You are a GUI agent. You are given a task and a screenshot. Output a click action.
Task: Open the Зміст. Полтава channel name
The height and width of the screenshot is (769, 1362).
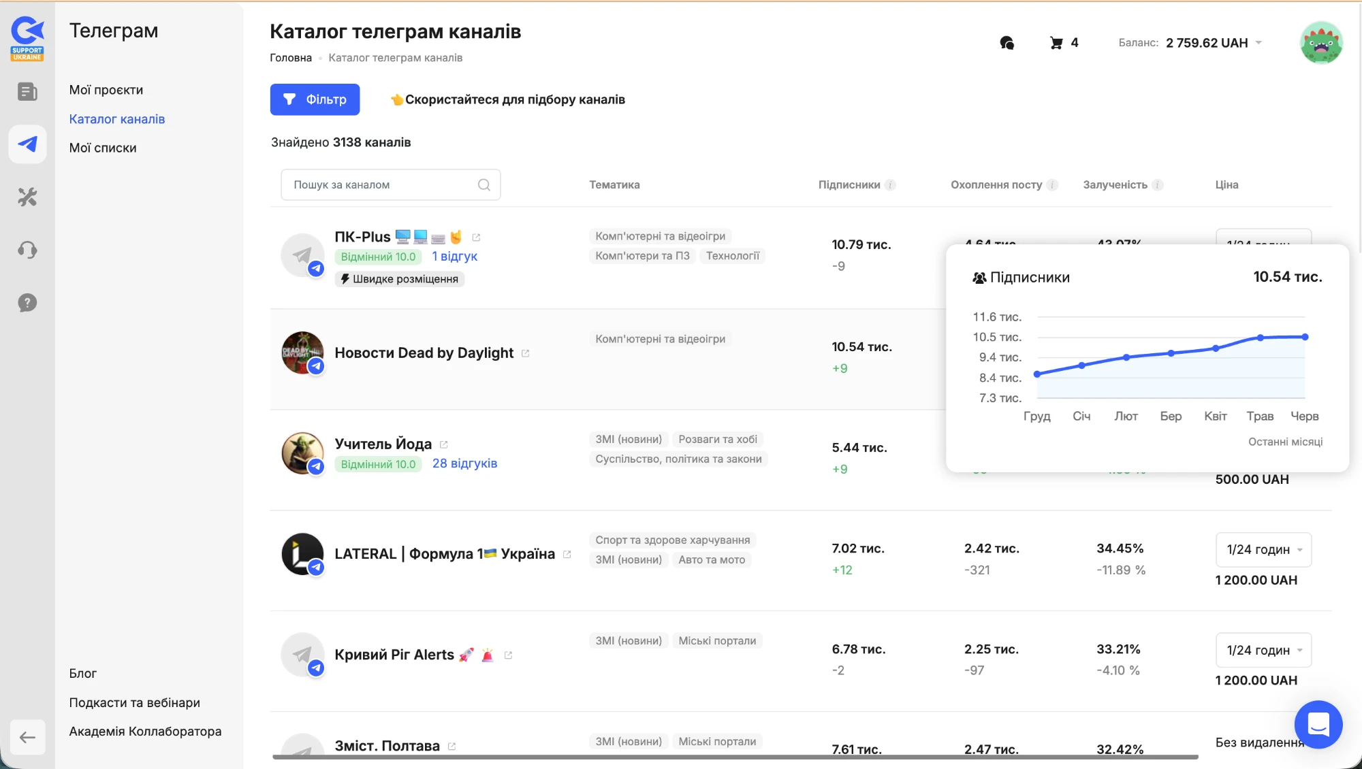tap(387, 746)
